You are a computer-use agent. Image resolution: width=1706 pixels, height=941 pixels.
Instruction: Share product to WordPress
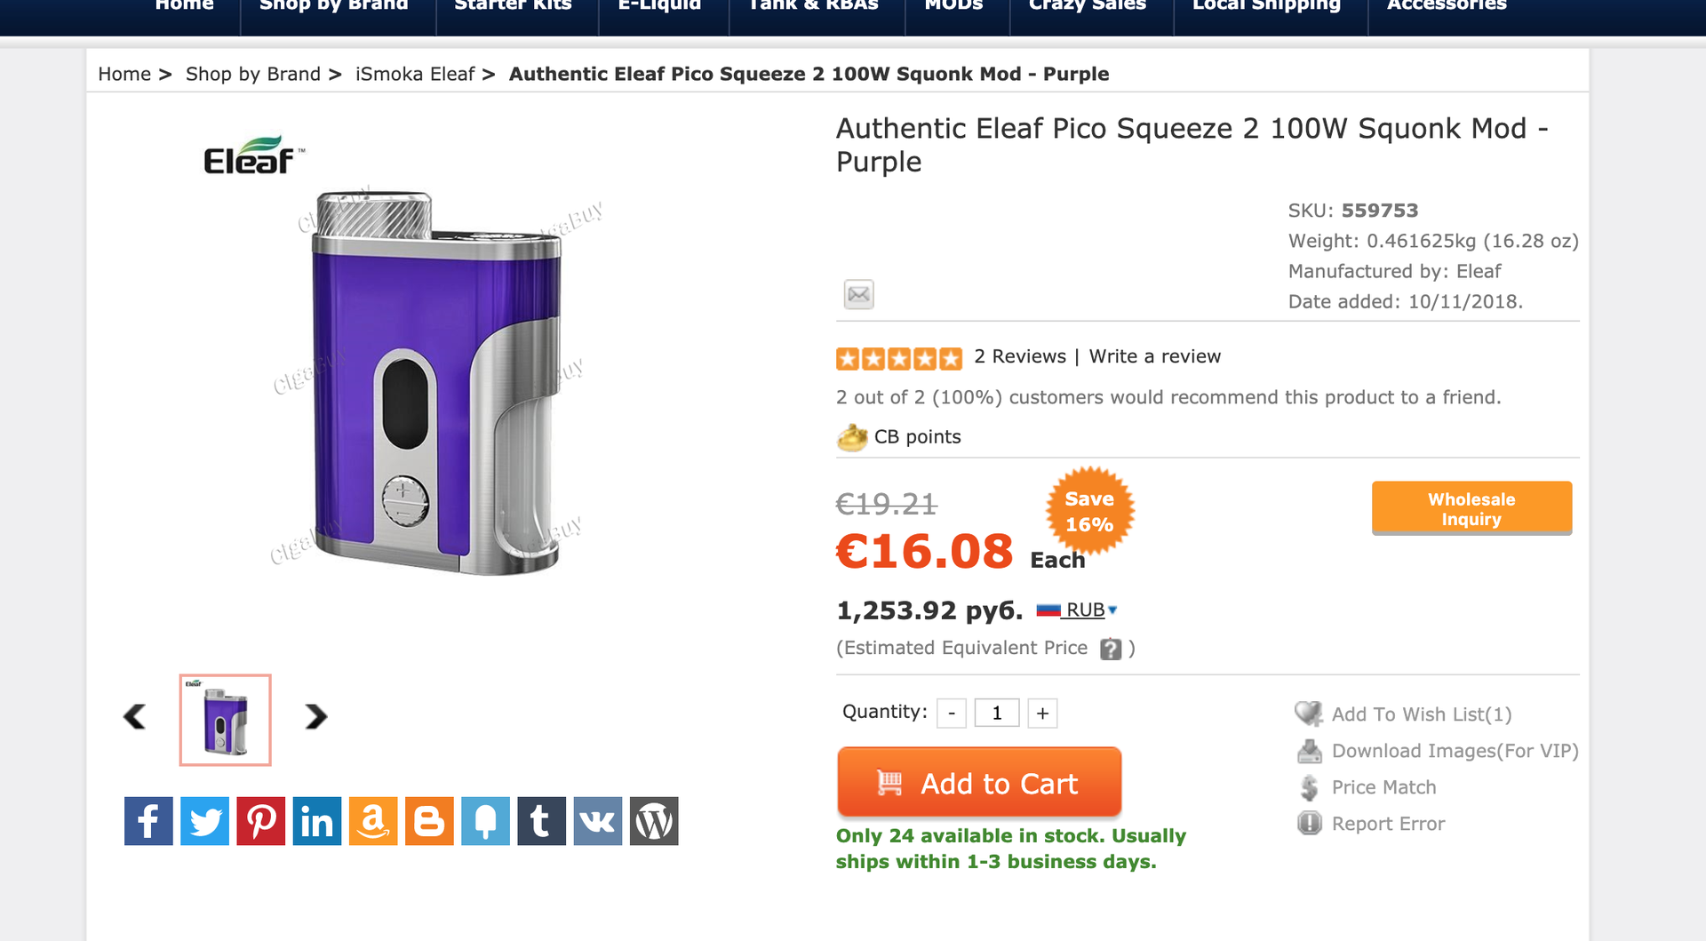tap(654, 821)
